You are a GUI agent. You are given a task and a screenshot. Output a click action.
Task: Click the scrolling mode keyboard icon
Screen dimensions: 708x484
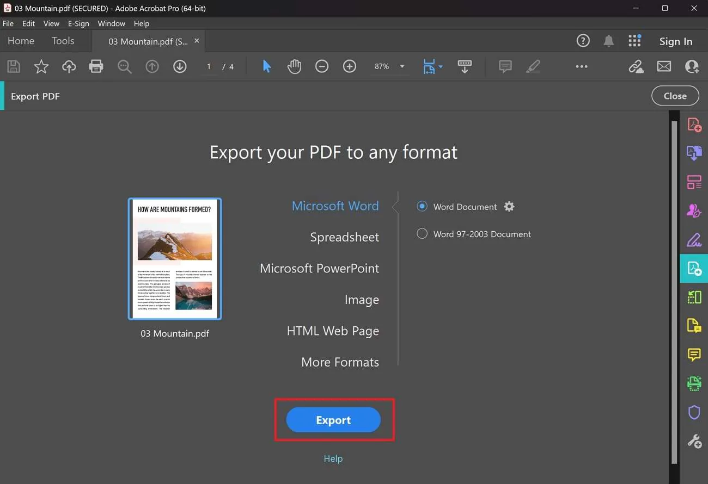point(465,66)
